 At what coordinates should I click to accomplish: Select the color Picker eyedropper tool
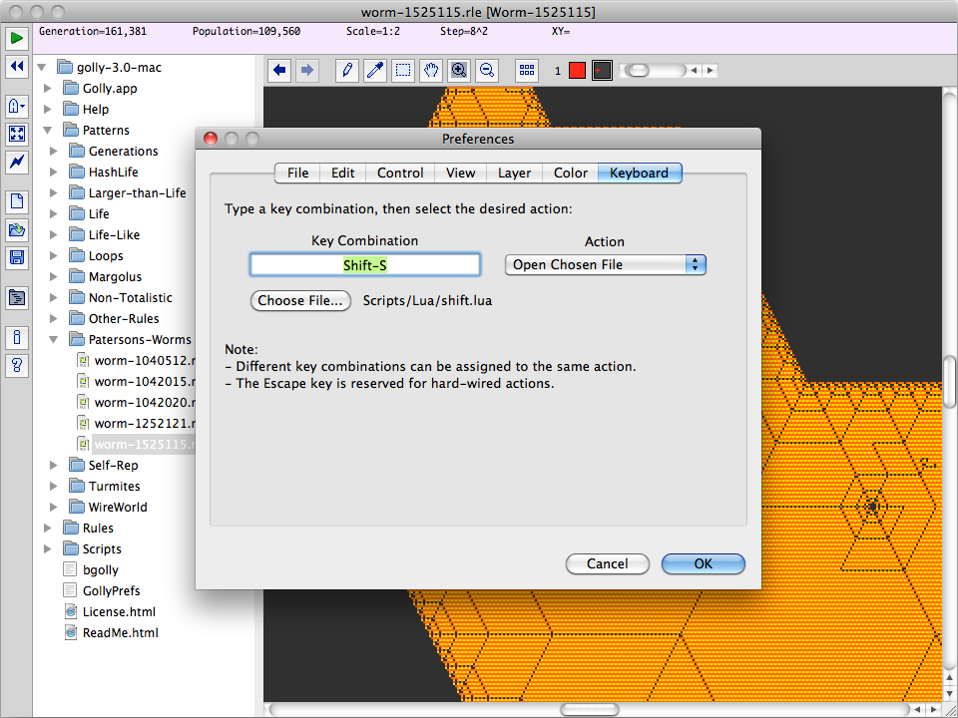click(374, 70)
